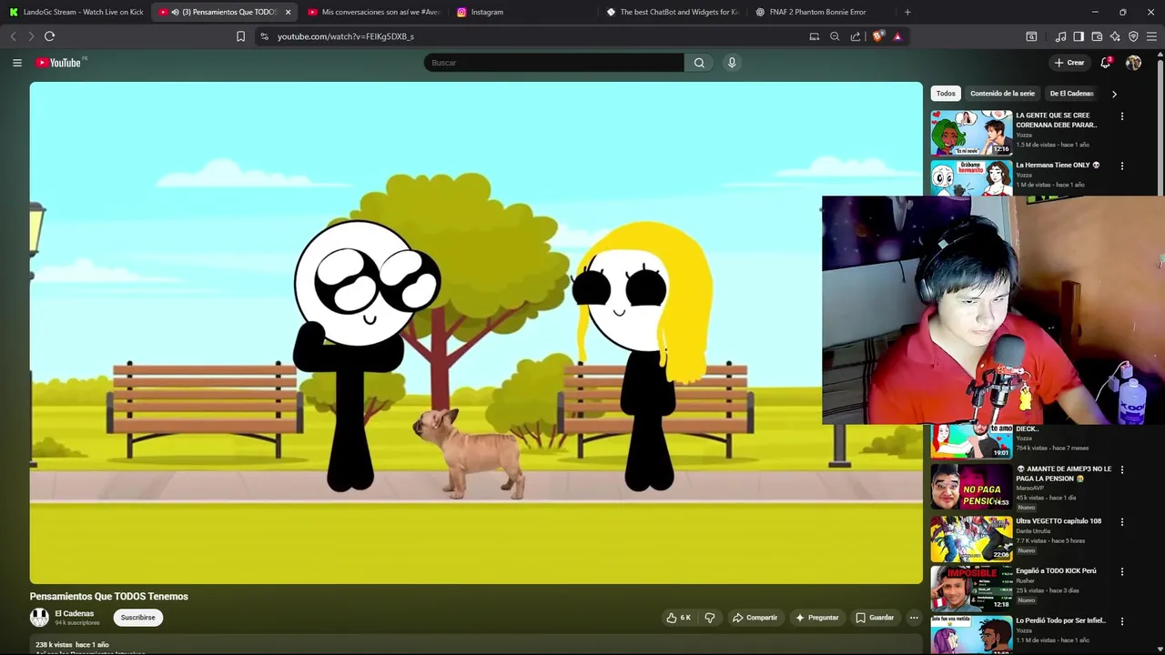Show next filter chips with arrow
The height and width of the screenshot is (655, 1165).
pyautogui.click(x=1114, y=94)
